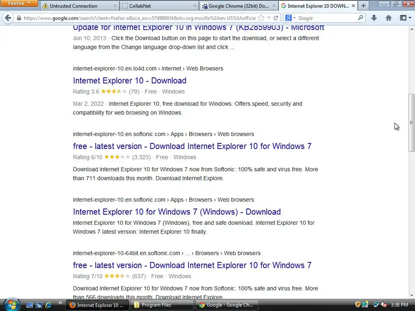Click the network tray icon

376,305
